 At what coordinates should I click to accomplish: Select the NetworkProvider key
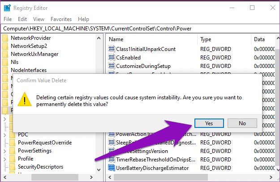31,38
